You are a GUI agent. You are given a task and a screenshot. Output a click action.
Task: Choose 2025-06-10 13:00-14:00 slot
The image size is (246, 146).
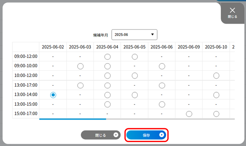216,95
